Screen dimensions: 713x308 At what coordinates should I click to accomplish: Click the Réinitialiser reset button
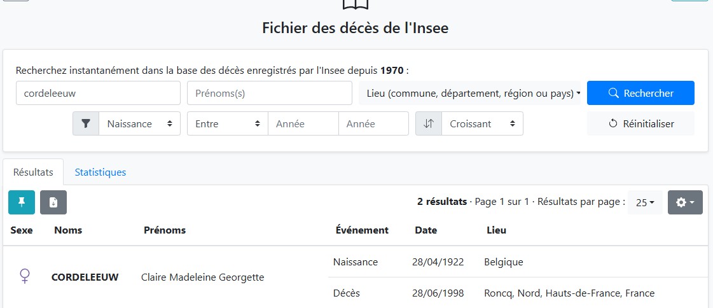point(640,123)
